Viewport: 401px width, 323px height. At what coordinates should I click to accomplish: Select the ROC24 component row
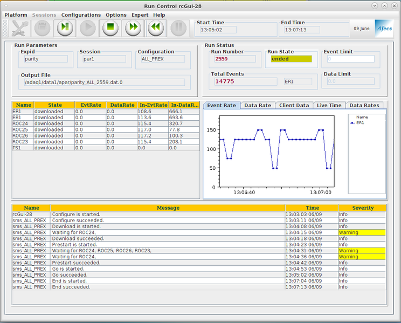[106, 123]
